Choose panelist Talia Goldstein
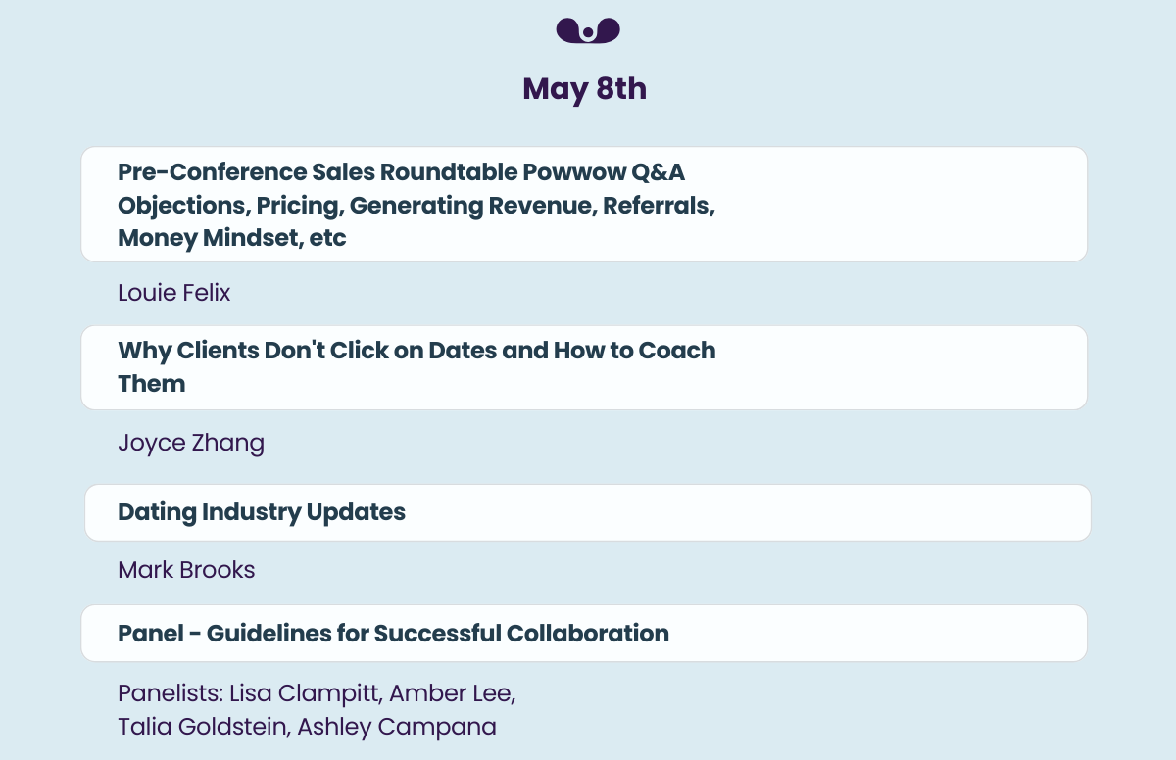 203,727
